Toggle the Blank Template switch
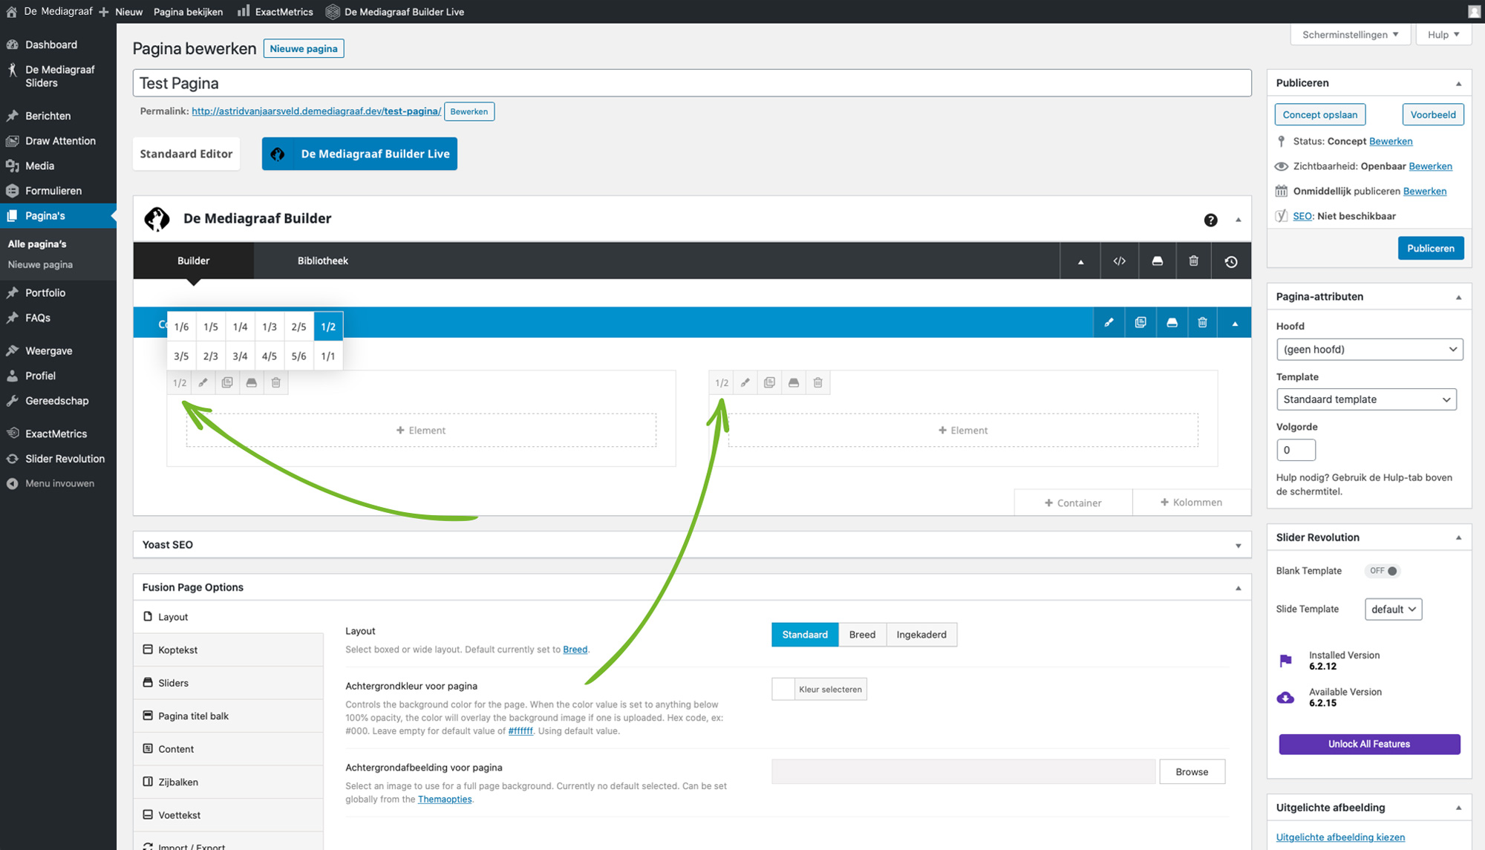The width and height of the screenshot is (1485, 850). coord(1383,571)
